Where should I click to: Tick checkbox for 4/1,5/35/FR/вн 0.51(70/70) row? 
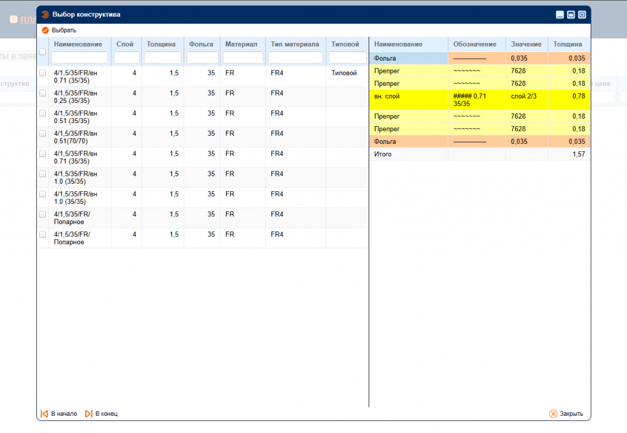tap(43, 134)
